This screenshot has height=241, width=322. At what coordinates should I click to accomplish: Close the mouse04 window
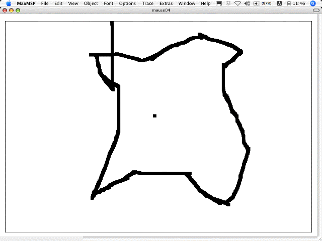point(5,10)
